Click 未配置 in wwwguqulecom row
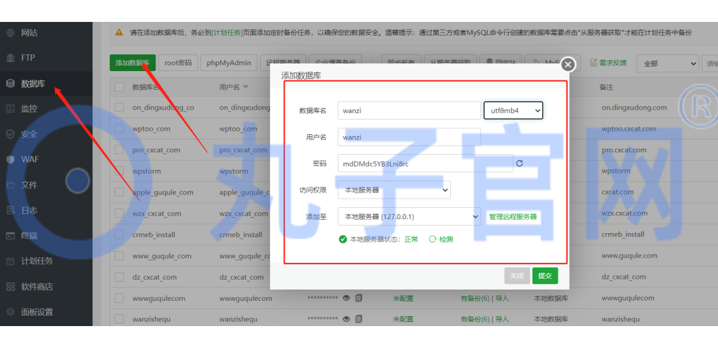 [x=403, y=298]
